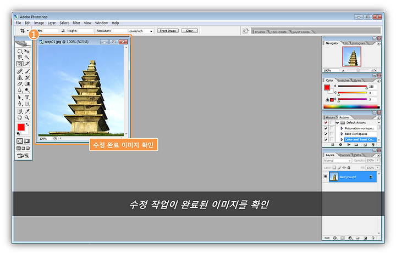Select the Eraser tool
This screenshot has width=396, height=255.
[x=20, y=84]
